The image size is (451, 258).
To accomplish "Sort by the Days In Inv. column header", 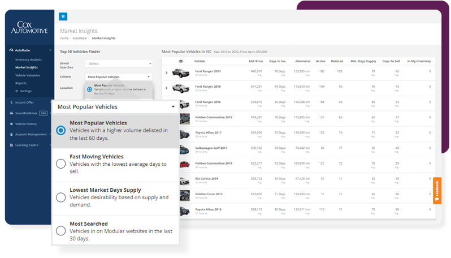I will point(277,61).
